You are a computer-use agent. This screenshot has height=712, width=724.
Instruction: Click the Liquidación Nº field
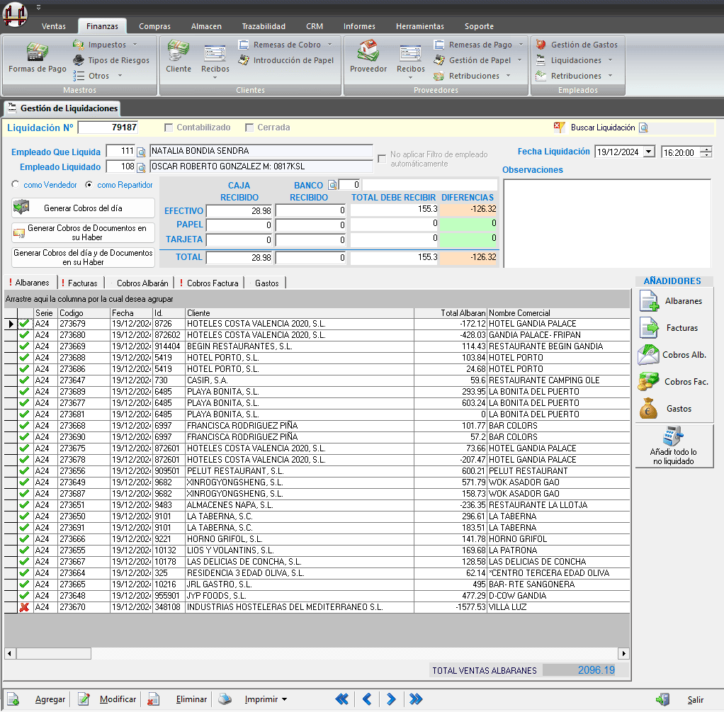(x=108, y=128)
